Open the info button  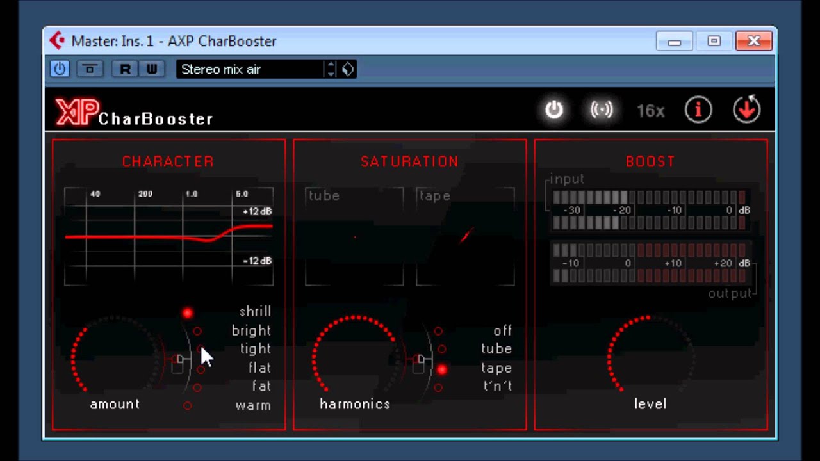click(698, 110)
